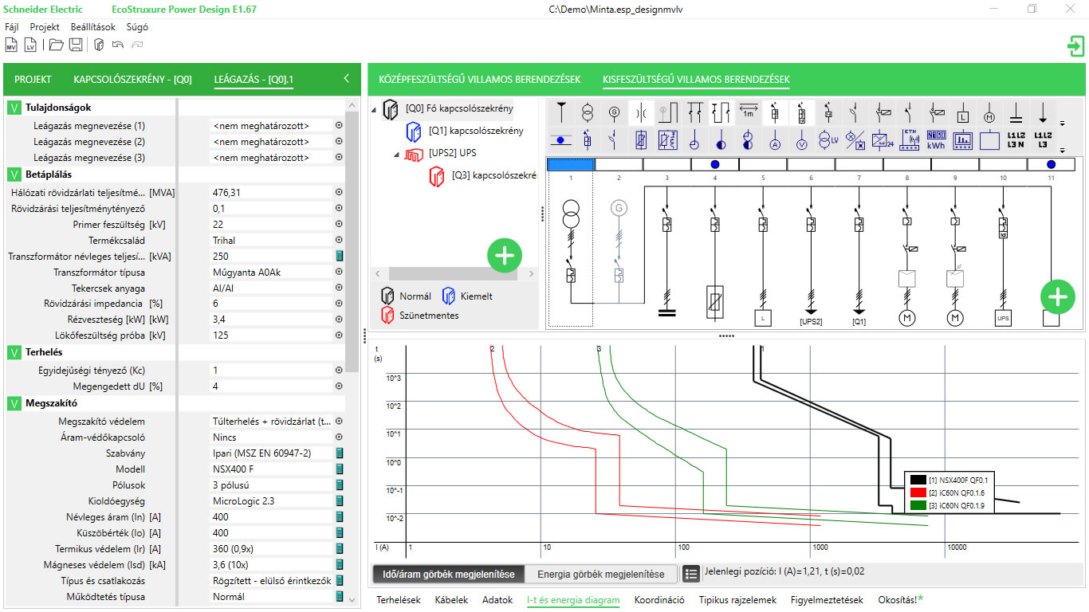Click the black swatch for NSX400F QF0.1
1089x612 pixels.
pos(918,480)
